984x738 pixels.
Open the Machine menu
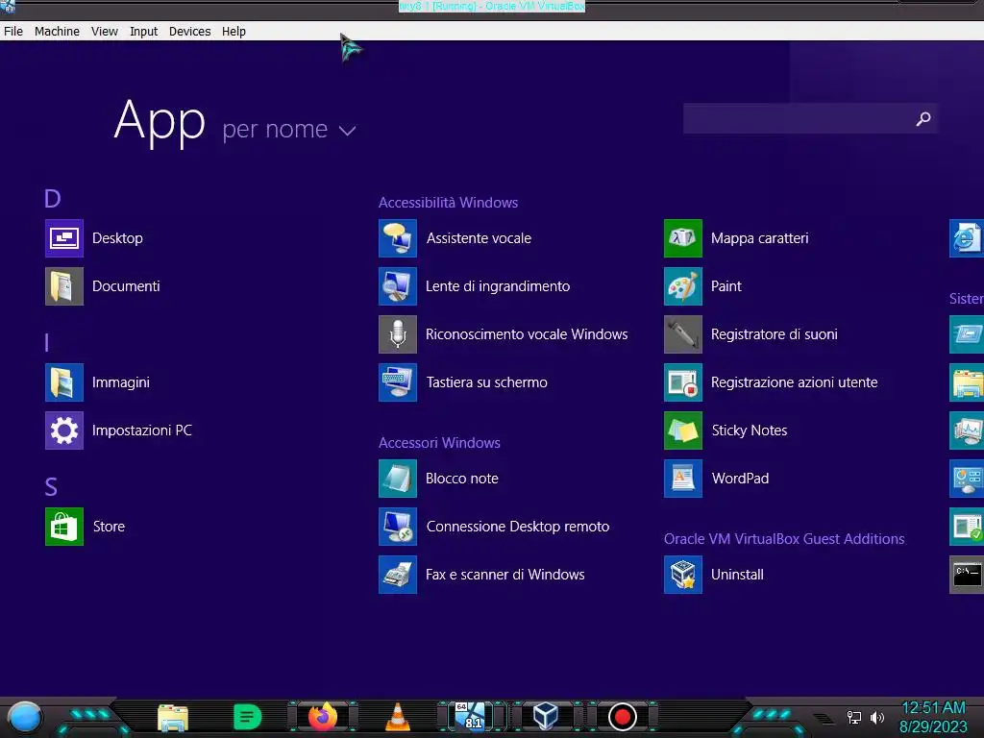click(57, 32)
